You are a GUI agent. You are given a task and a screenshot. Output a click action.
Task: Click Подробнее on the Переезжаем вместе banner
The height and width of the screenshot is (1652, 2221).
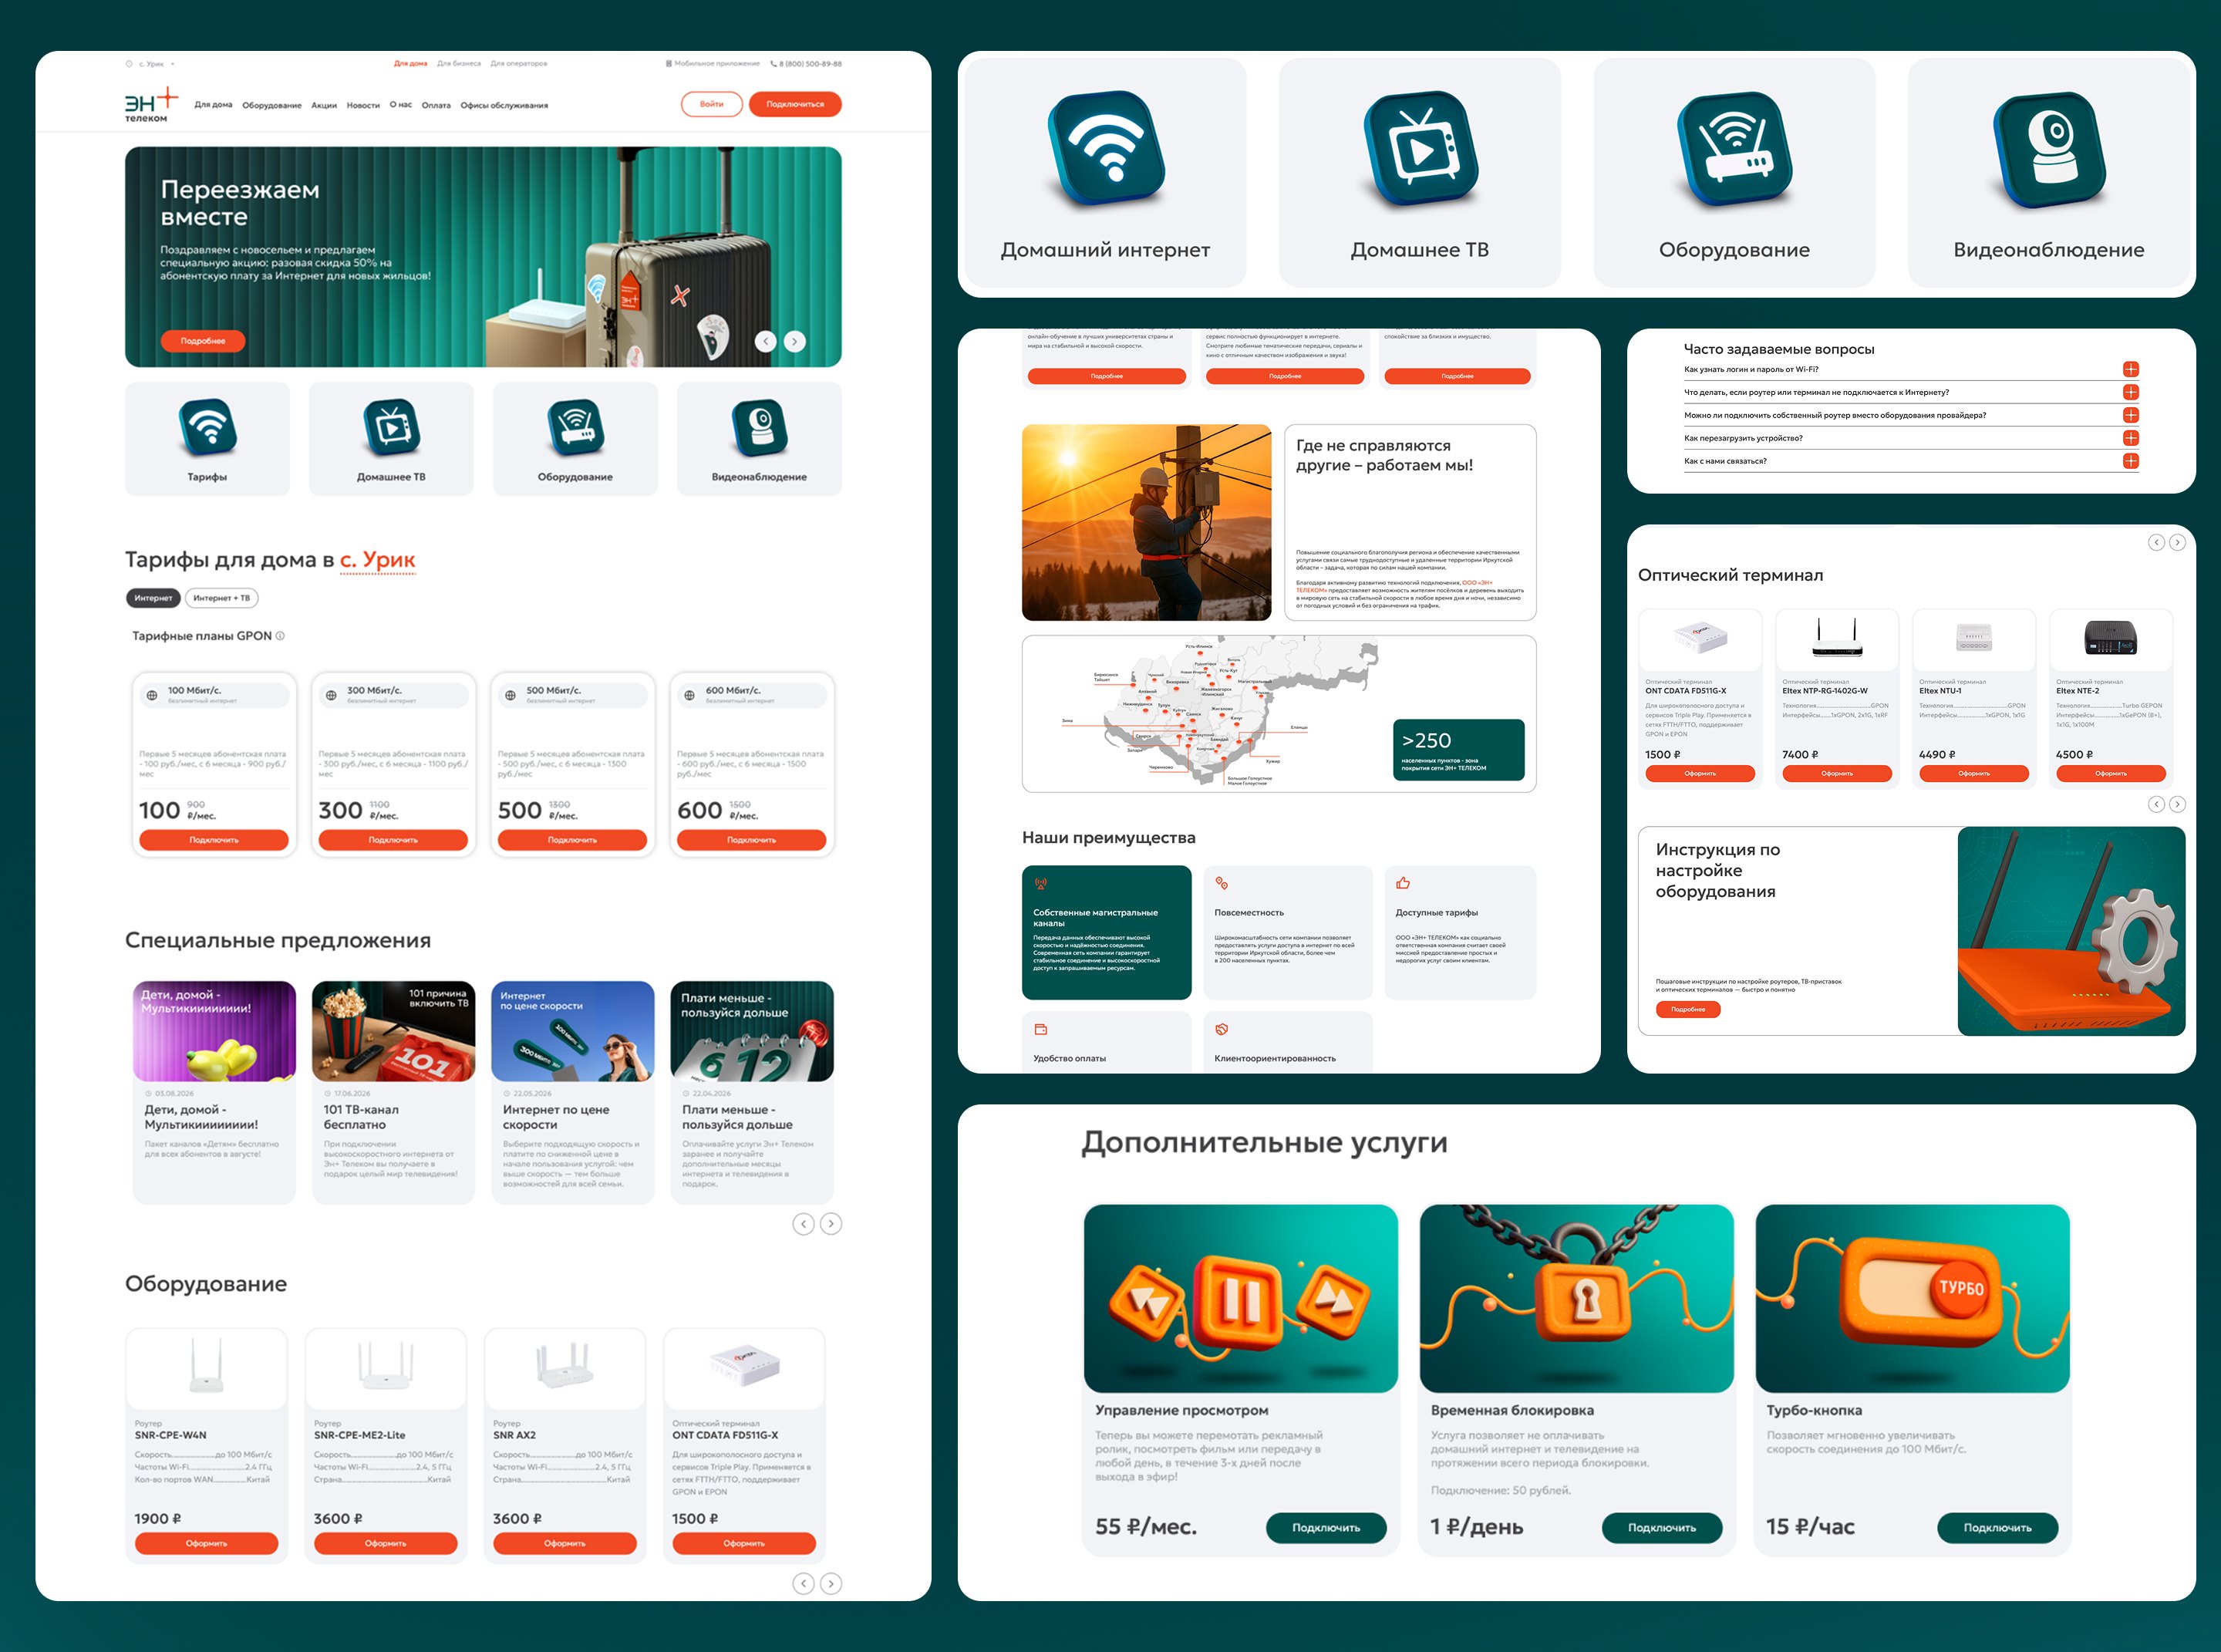(x=203, y=342)
